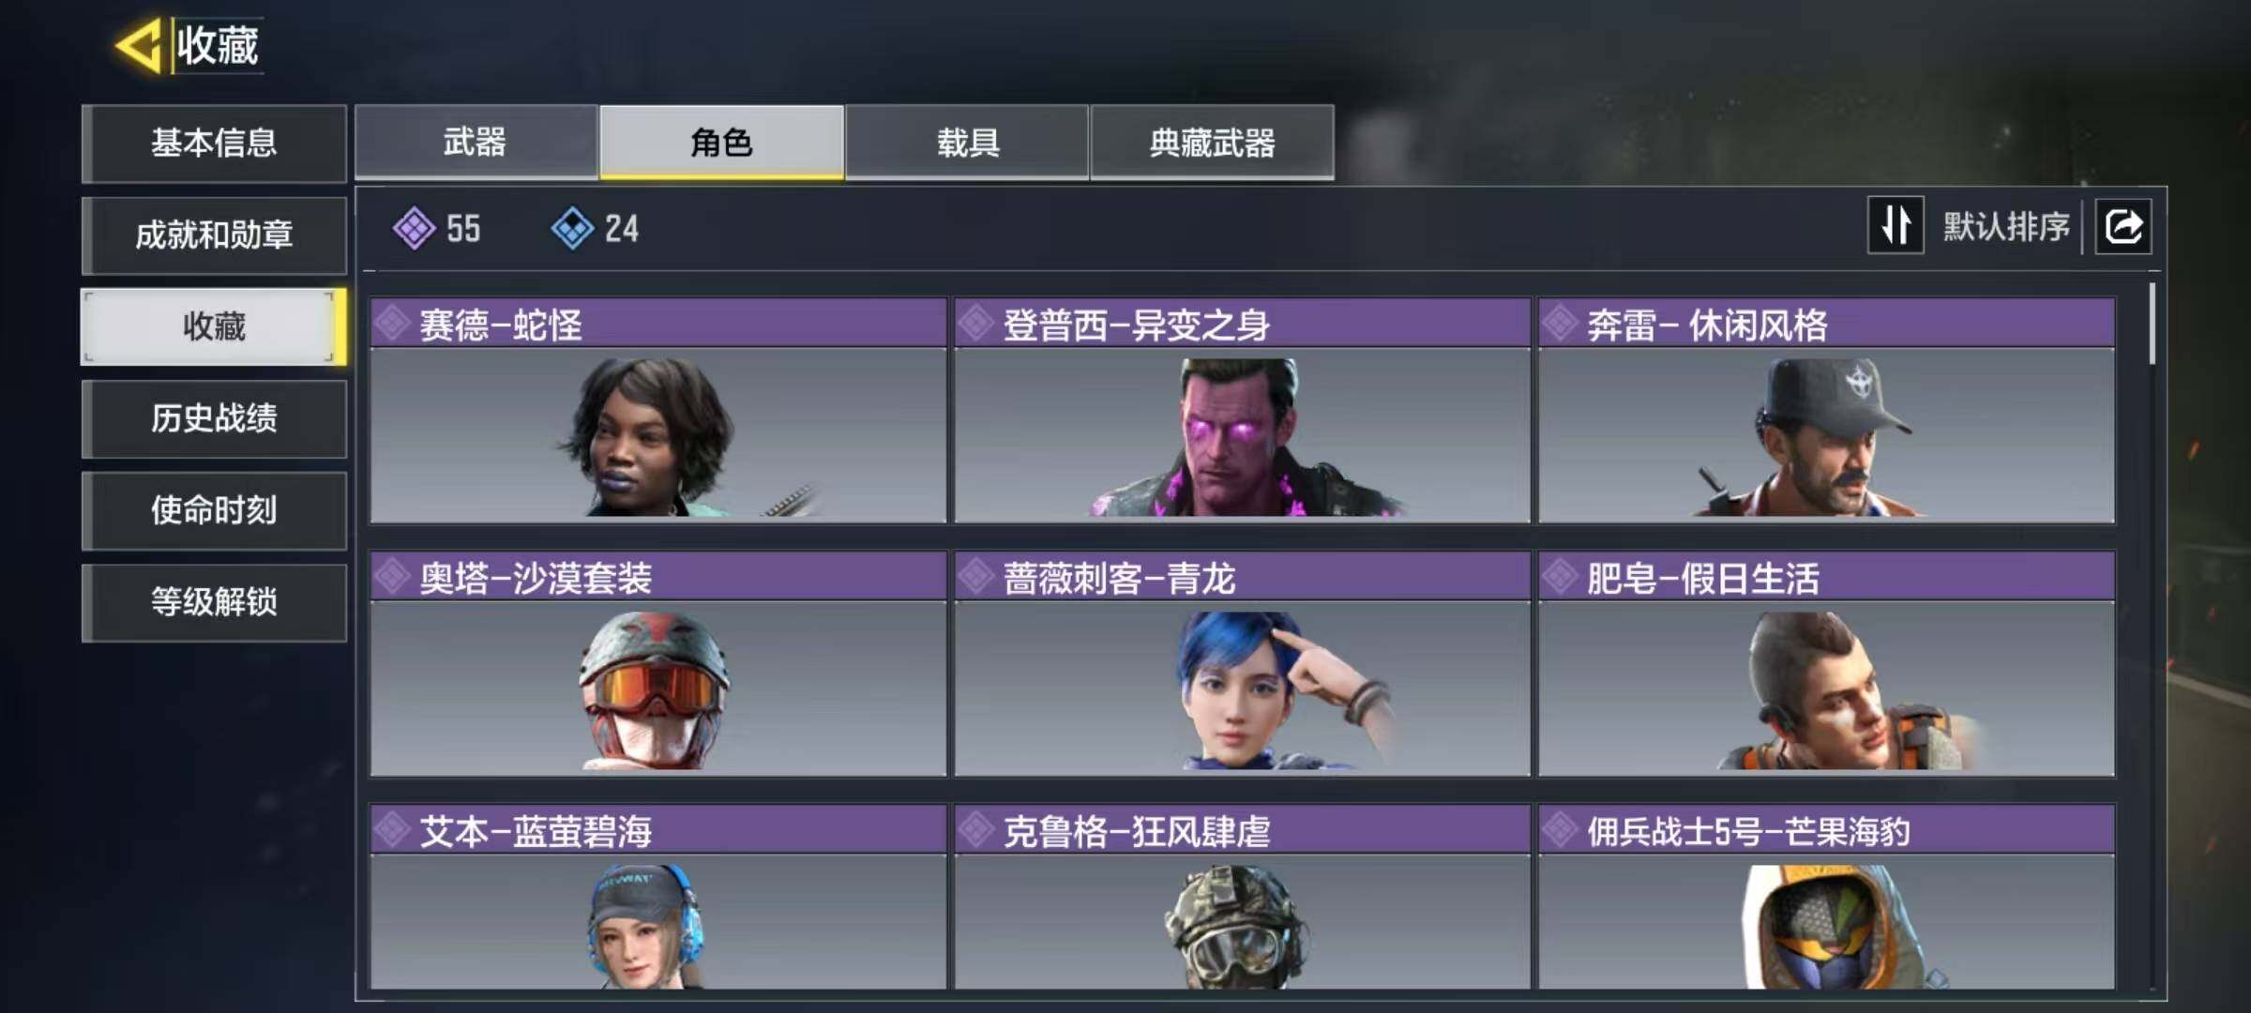Image resolution: width=2251 pixels, height=1013 pixels.
Task: Switch to the 载具 tab
Action: coord(967,142)
